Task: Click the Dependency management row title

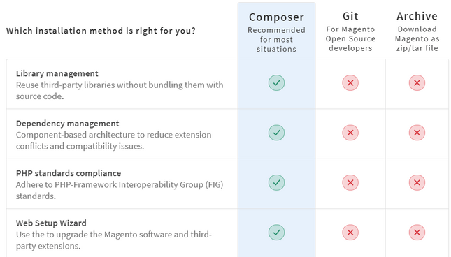Action: pyautogui.click(x=67, y=124)
